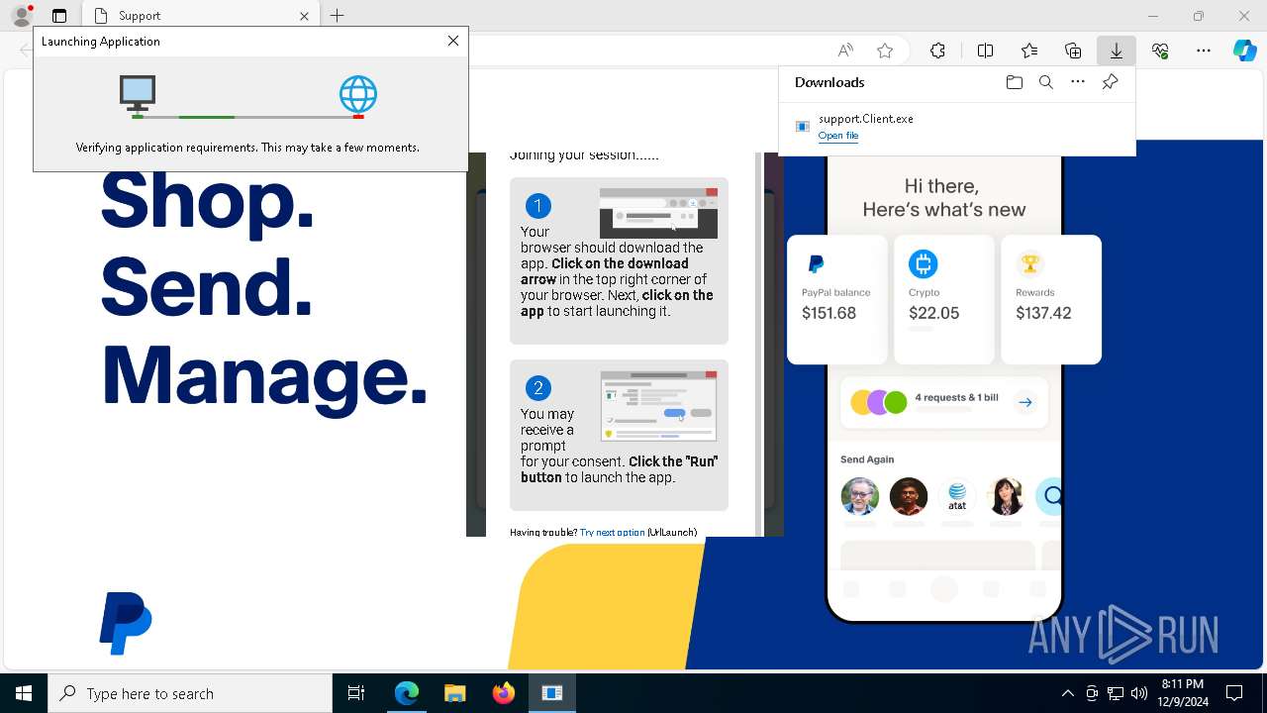The width and height of the screenshot is (1267, 713).
Task: Pin the Downloads panel
Action: (1110, 82)
